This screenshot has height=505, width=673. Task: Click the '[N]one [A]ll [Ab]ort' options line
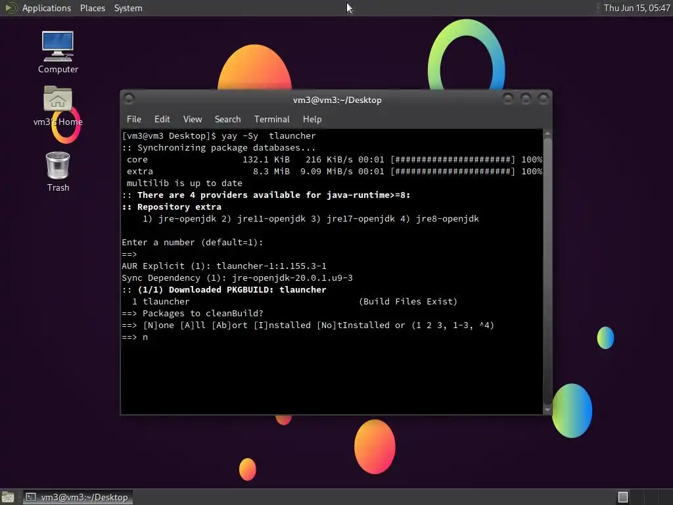(308, 325)
